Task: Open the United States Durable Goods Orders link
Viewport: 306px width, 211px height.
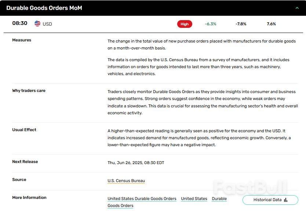Action: pyautogui.click(x=142, y=198)
